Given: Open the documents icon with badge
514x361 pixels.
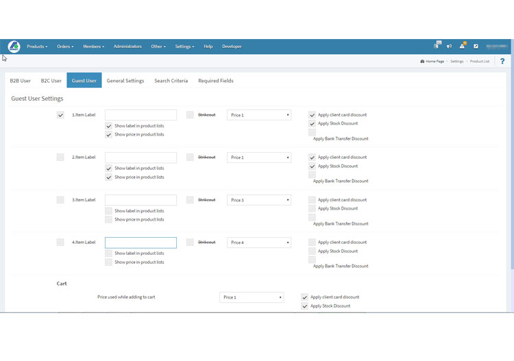Looking at the screenshot, I should click(x=437, y=46).
